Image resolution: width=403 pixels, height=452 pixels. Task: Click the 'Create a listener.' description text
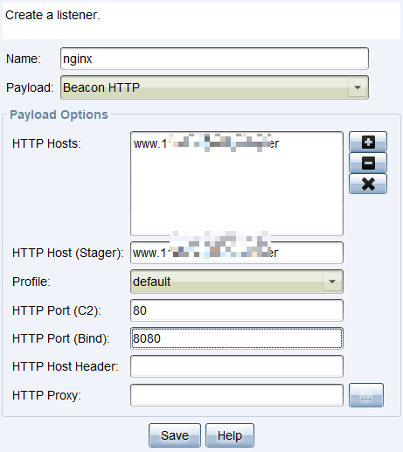pyautogui.click(x=52, y=15)
